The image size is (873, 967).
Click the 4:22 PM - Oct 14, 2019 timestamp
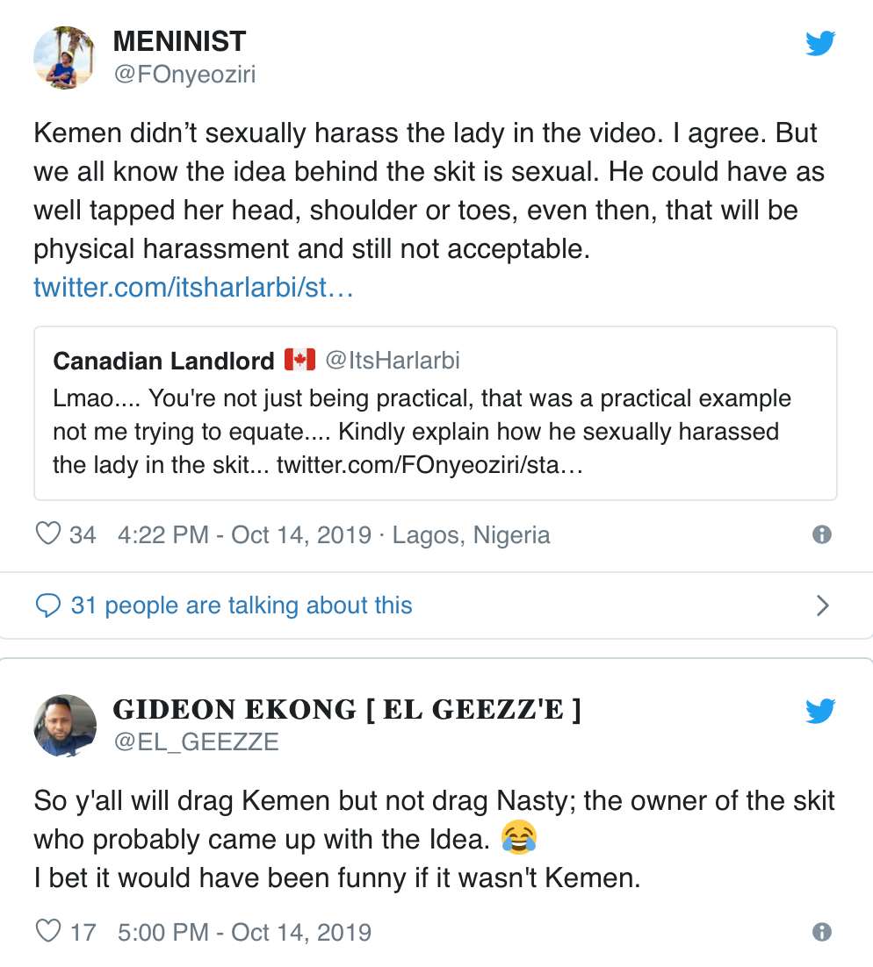(x=243, y=534)
